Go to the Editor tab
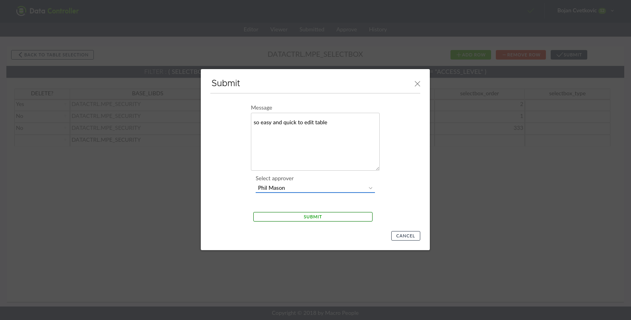 tap(251, 30)
